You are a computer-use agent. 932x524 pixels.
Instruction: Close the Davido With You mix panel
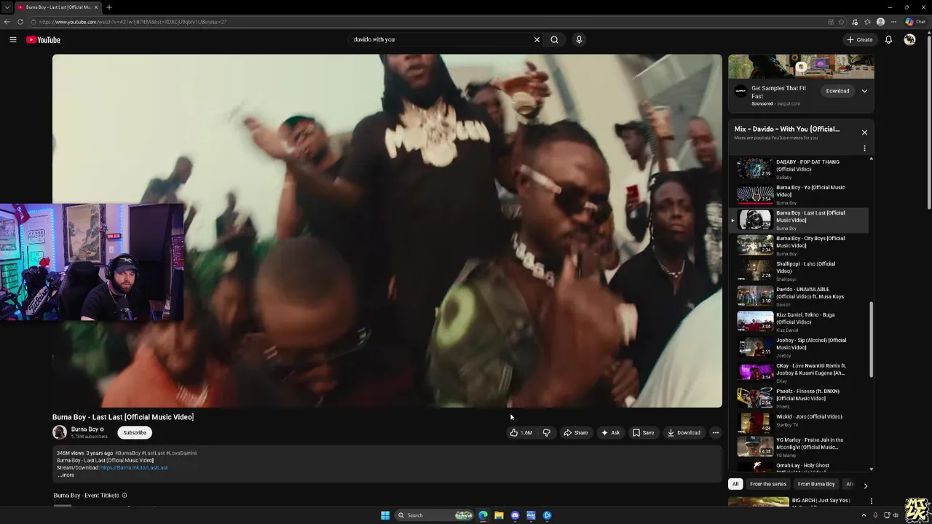864,132
